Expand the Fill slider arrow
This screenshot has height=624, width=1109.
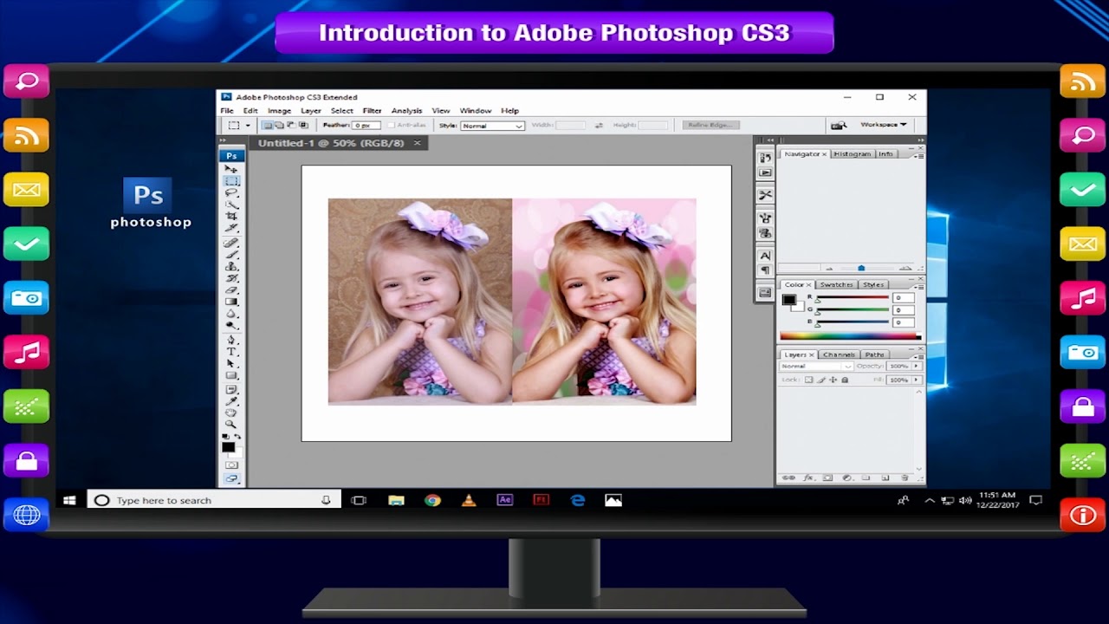click(x=916, y=380)
